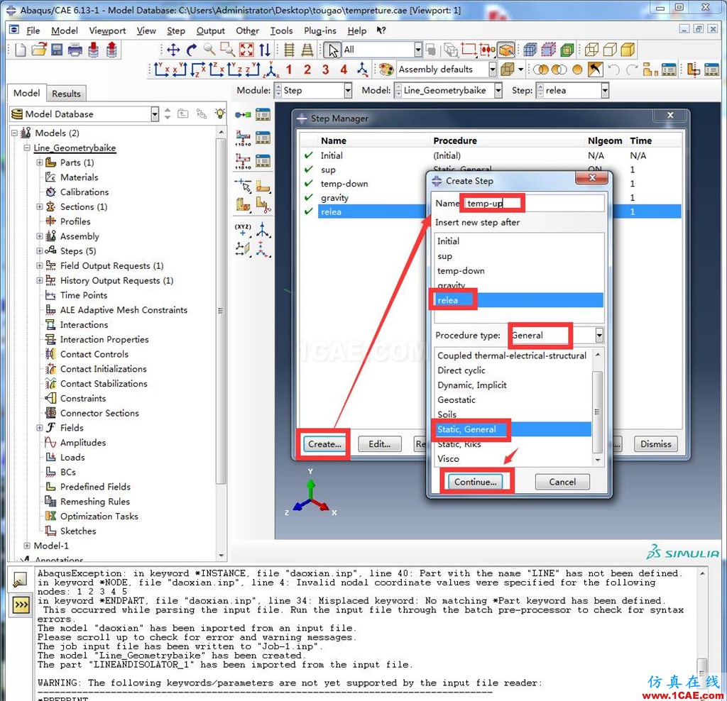The height and width of the screenshot is (701, 727).
Task: Click the light bulb filter icon
Action: [x=220, y=114]
